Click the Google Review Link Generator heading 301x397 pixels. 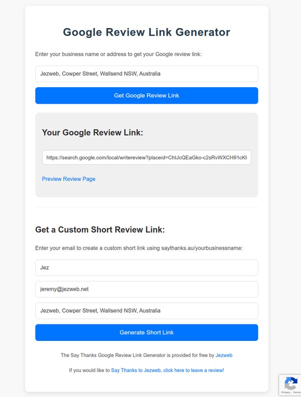click(146, 33)
